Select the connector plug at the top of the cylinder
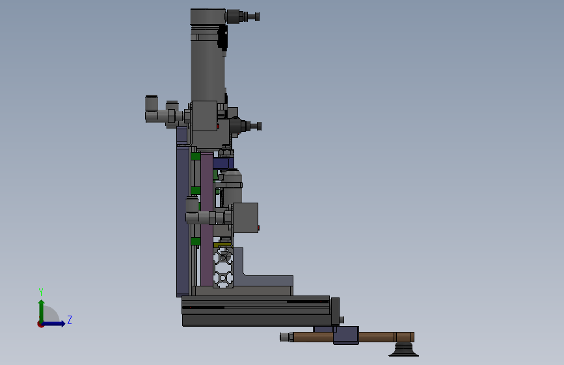This screenshot has width=564, height=365. tap(242, 16)
